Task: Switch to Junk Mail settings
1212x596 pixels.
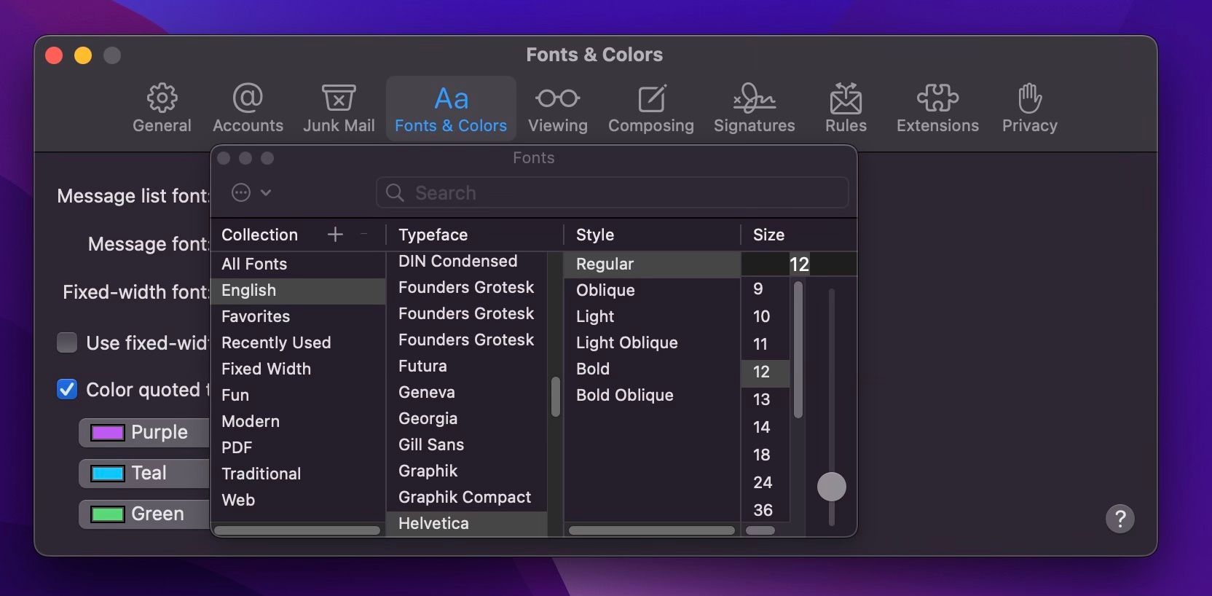Action: click(339, 108)
